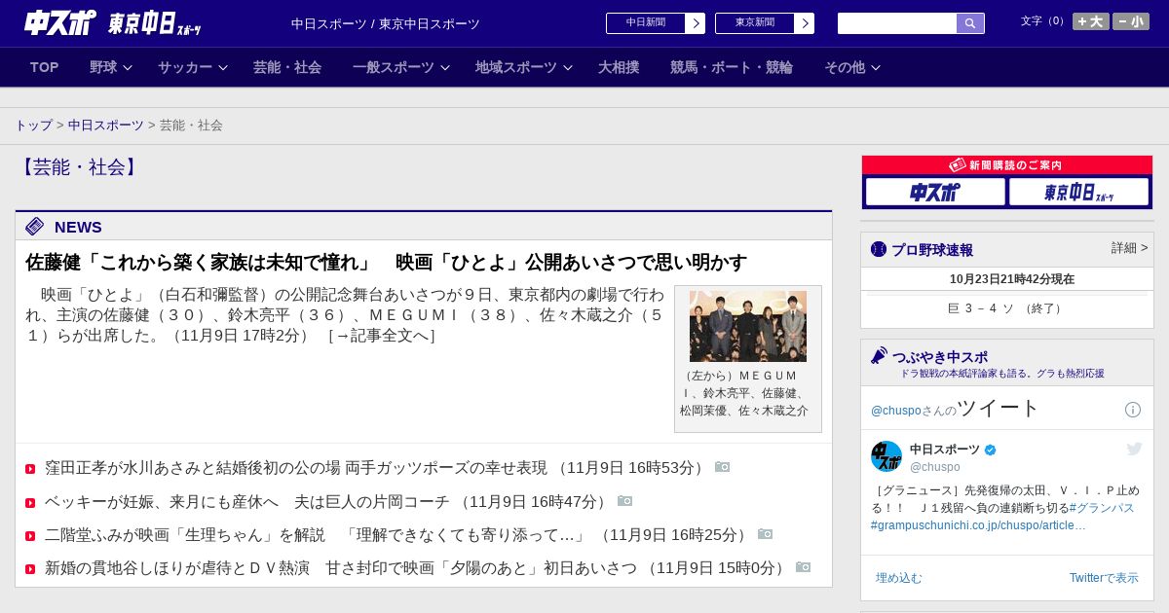The width and height of the screenshot is (1169, 613).
Task: Expand the その他 menu dropdown
Action: (x=852, y=67)
